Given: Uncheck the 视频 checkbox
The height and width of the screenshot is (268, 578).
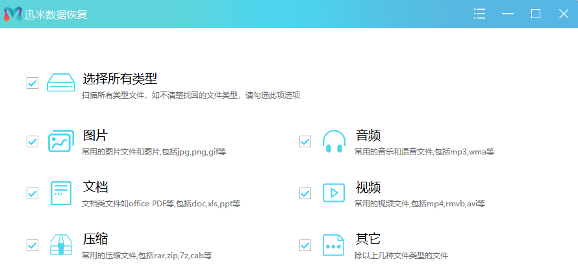Looking at the screenshot, I should [x=305, y=193].
